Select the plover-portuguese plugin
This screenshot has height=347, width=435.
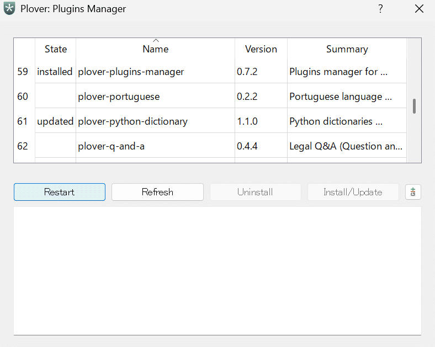(119, 97)
